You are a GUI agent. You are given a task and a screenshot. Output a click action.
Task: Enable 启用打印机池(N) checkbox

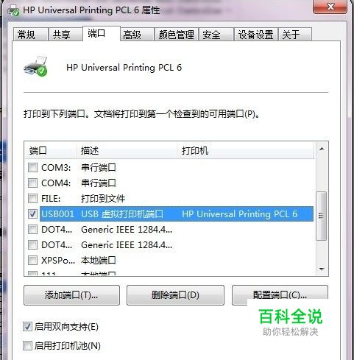[27, 346]
